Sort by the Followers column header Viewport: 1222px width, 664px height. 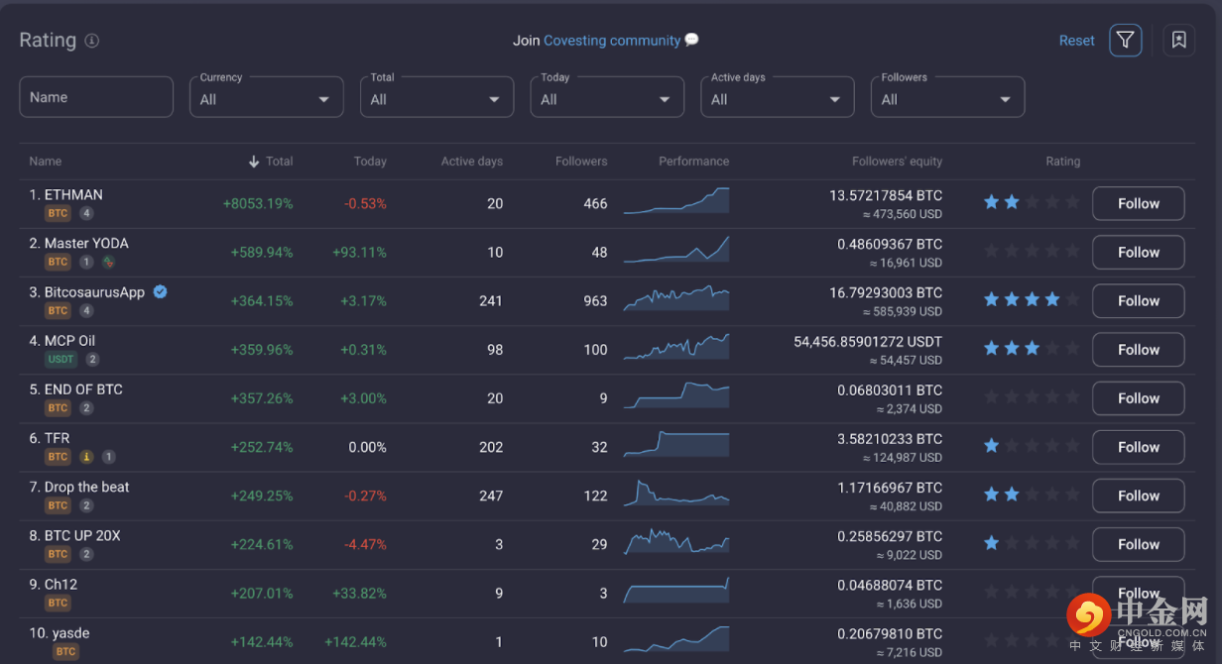coord(580,162)
